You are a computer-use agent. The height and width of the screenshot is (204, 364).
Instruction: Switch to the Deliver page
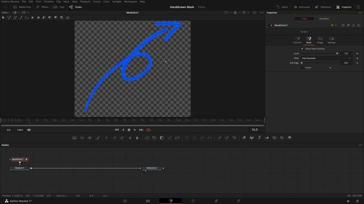coord(239,201)
